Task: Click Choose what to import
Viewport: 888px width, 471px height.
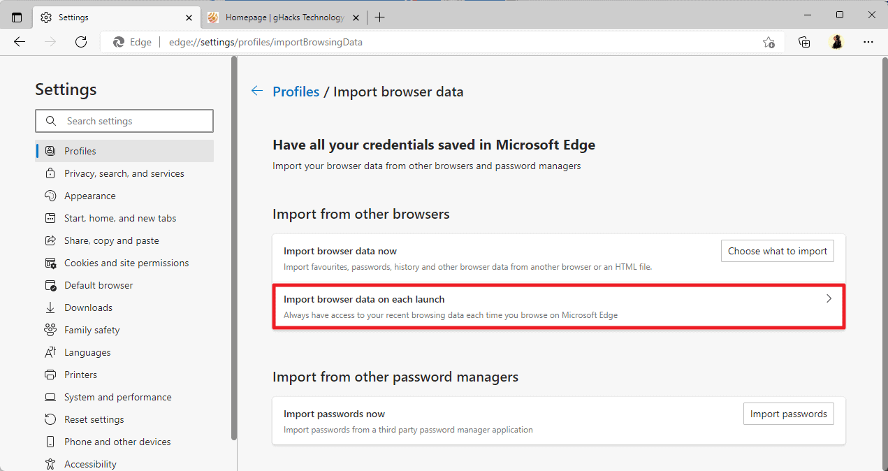Action: [x=777, y=251]
